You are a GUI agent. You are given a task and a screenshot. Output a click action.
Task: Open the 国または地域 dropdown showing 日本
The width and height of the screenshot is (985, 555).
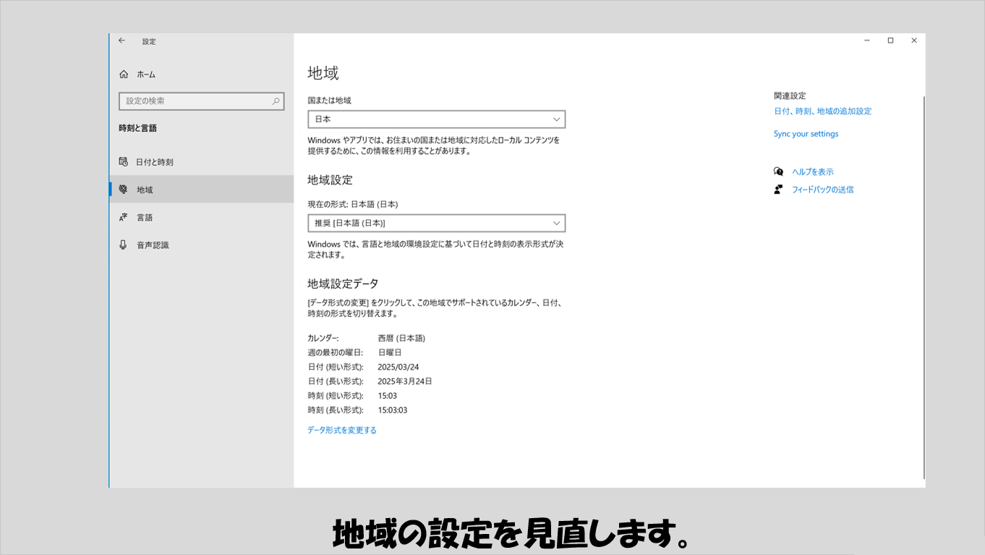click(x=436, y=119)
